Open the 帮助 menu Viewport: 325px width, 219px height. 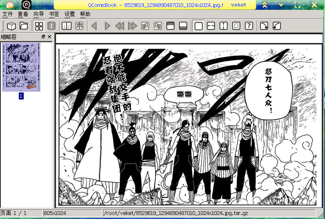(x=85, y=14)
